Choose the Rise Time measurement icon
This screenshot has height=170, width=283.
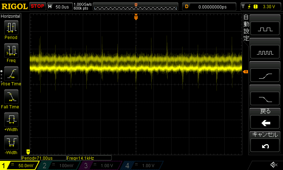pos(11,74)
